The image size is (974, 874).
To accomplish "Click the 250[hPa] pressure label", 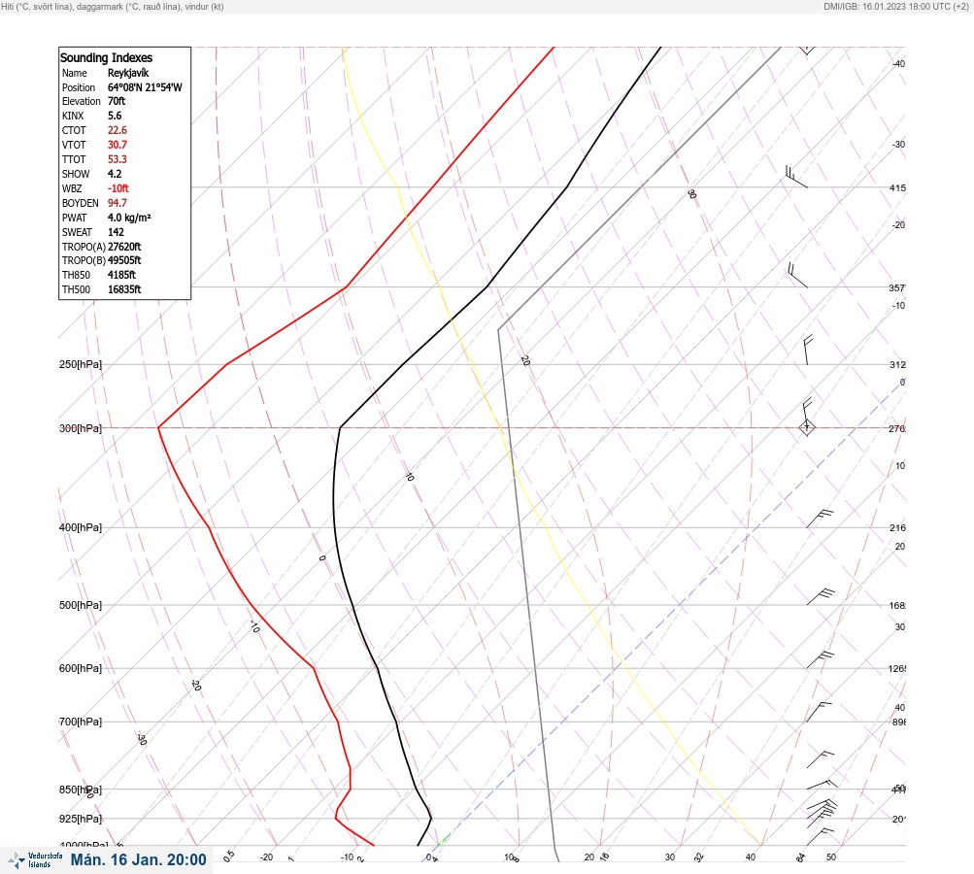I will point(81,364).
